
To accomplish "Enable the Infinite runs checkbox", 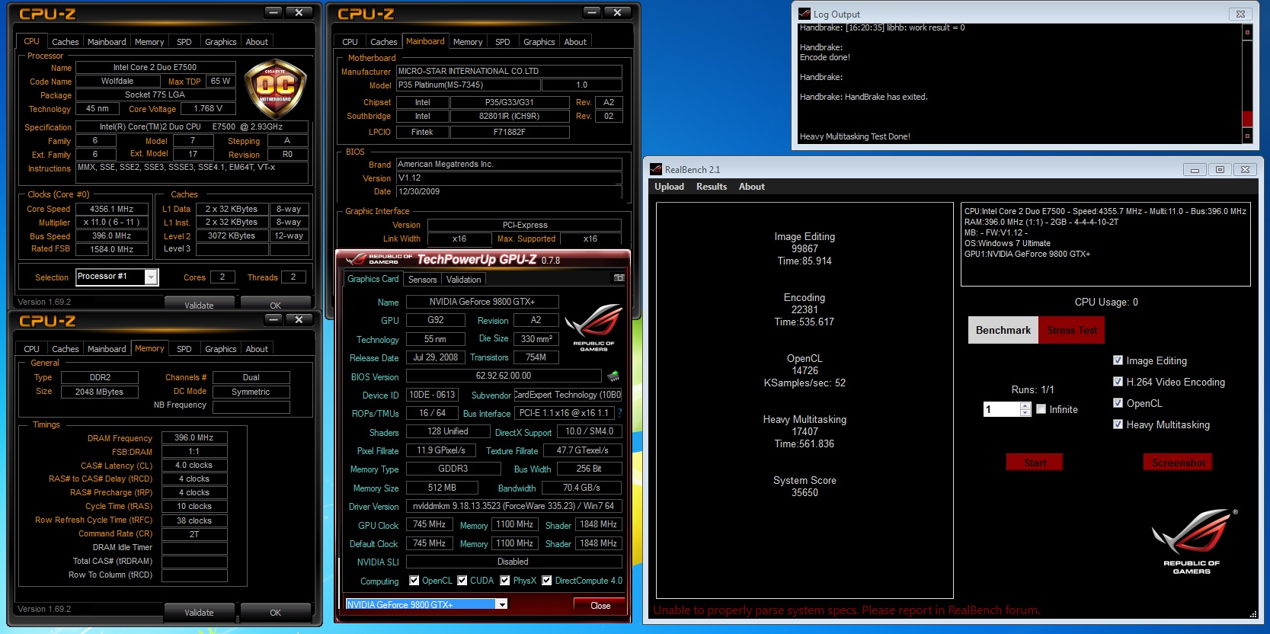I will (x=1041, y=409).
